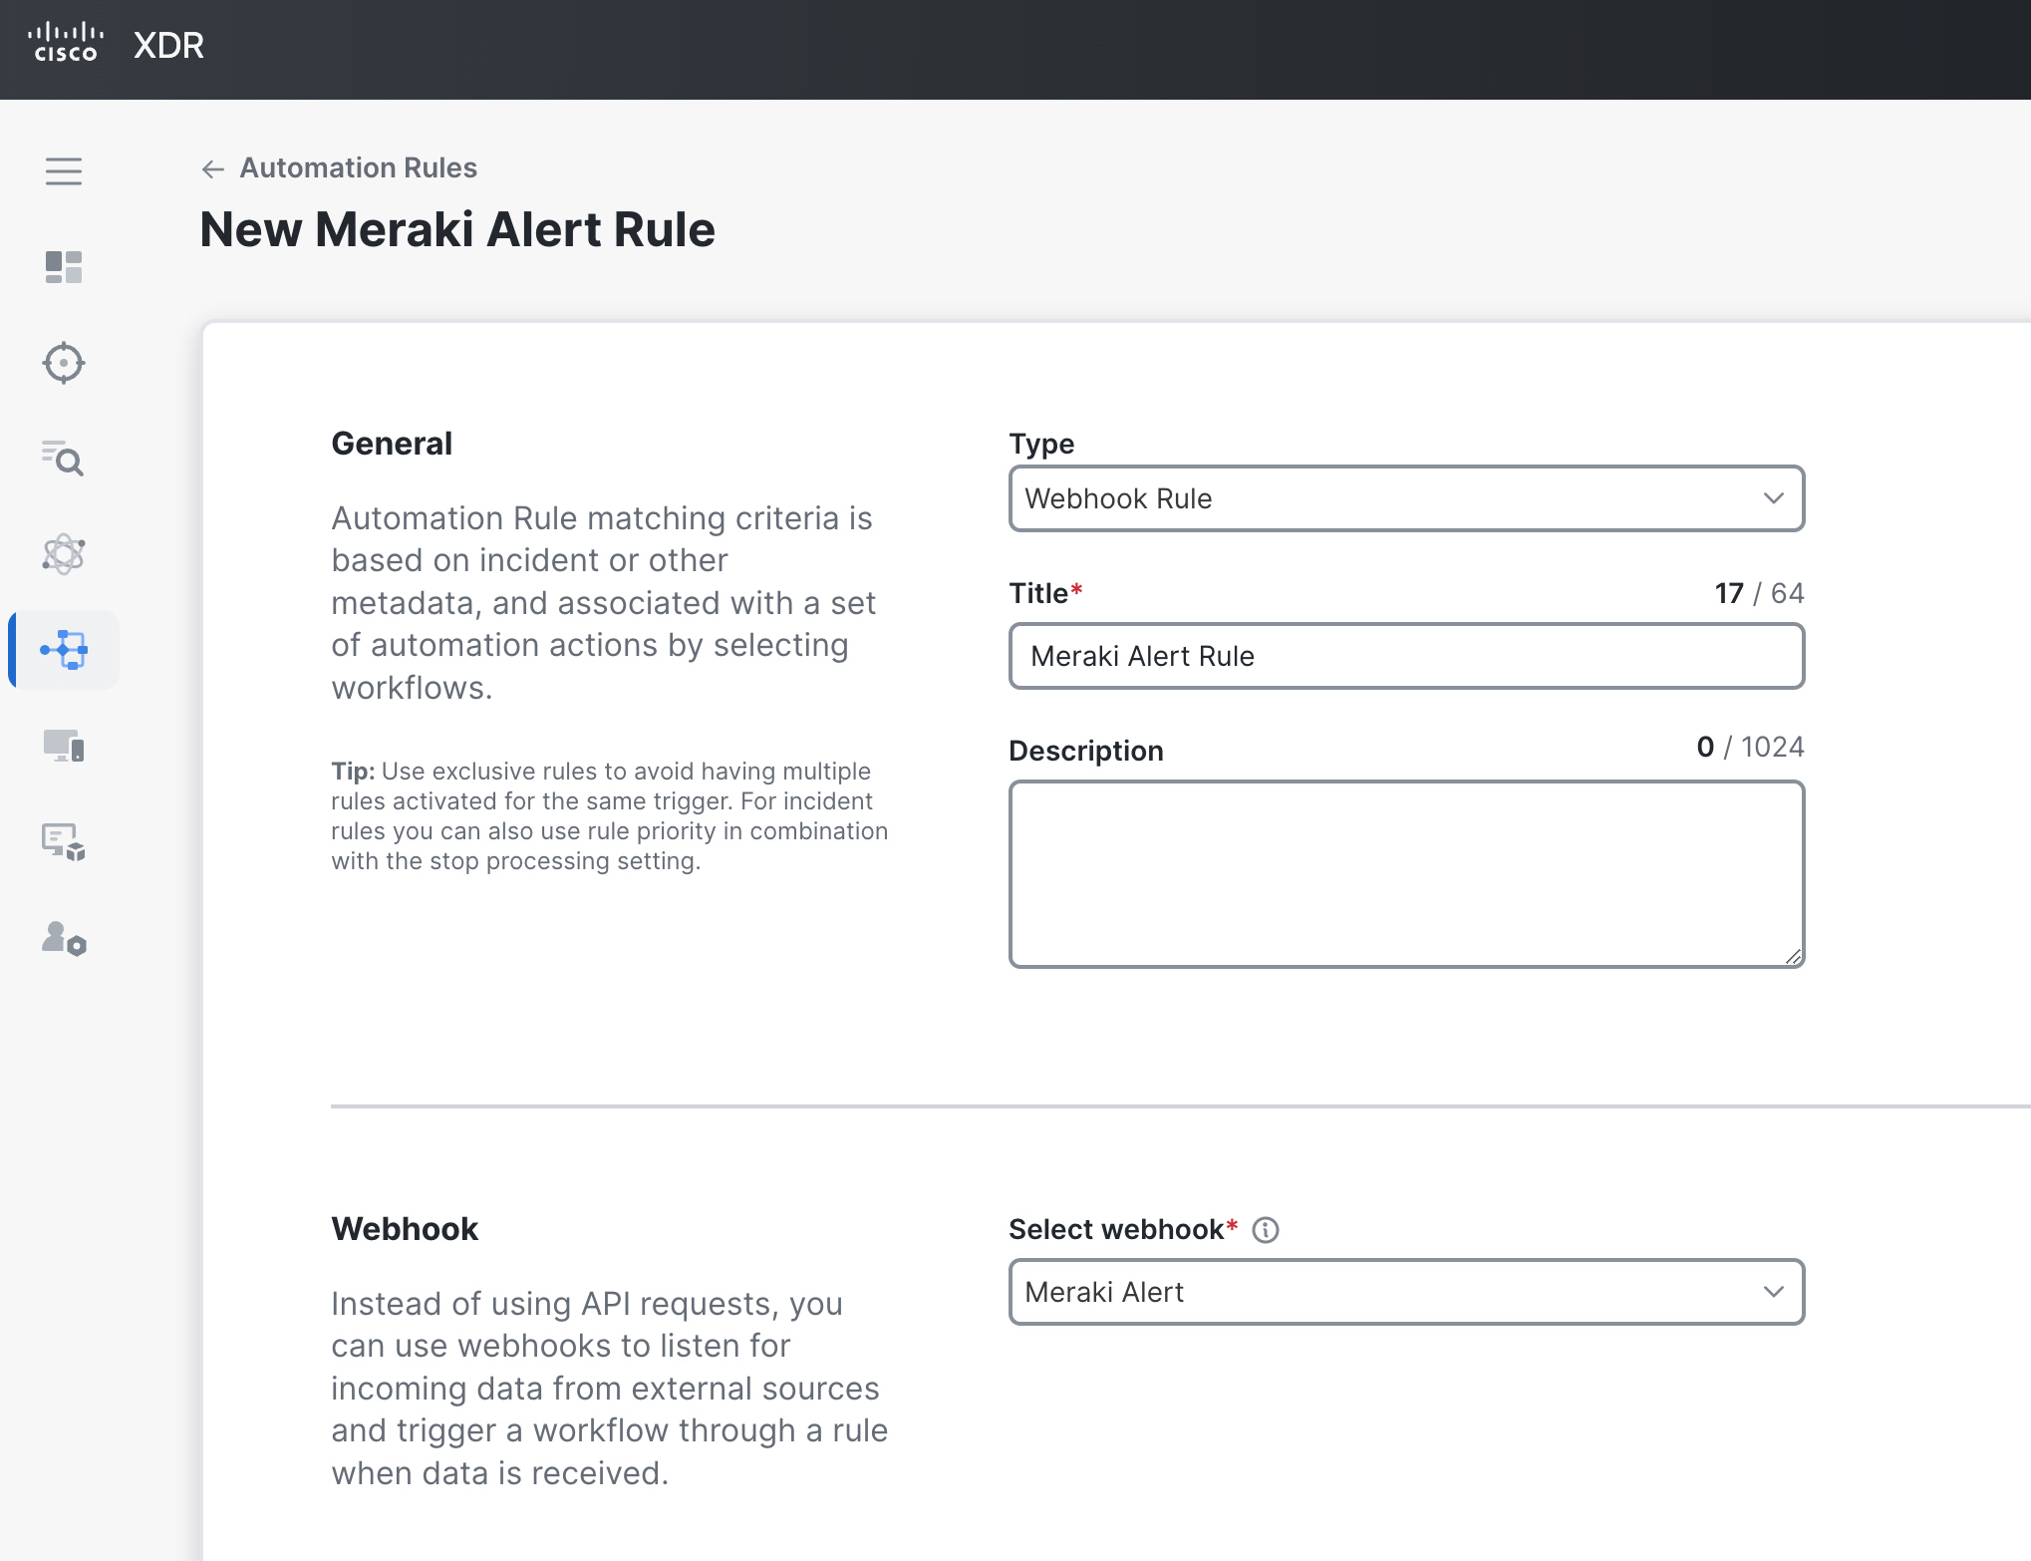The height and width of the screenshot is (1561, 2031).
Task: Click the 0 / 1024 character counter
Action: [1750, 747]
